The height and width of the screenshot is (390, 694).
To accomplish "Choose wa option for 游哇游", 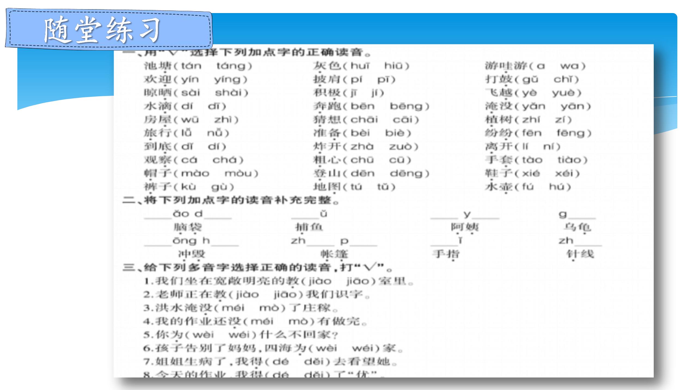I will pyautogui.click(x=569, y=66).
